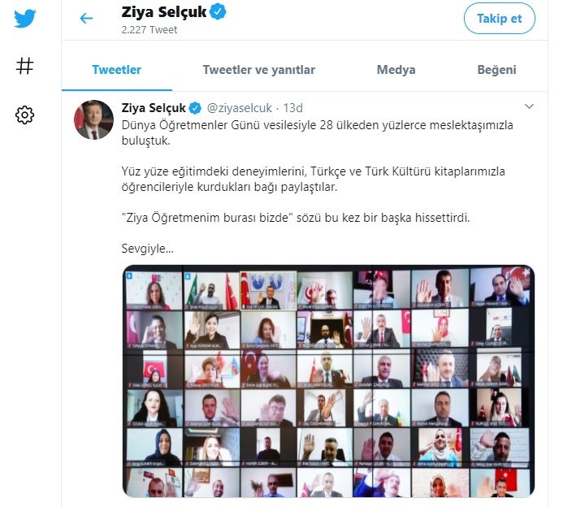
Task: Open the Tweetler ve yanıtlar tab
Action: tap(258, 70)
